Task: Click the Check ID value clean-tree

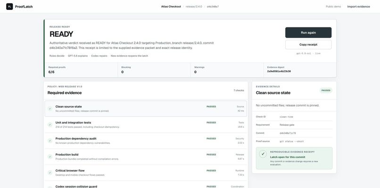Action: 287,117
